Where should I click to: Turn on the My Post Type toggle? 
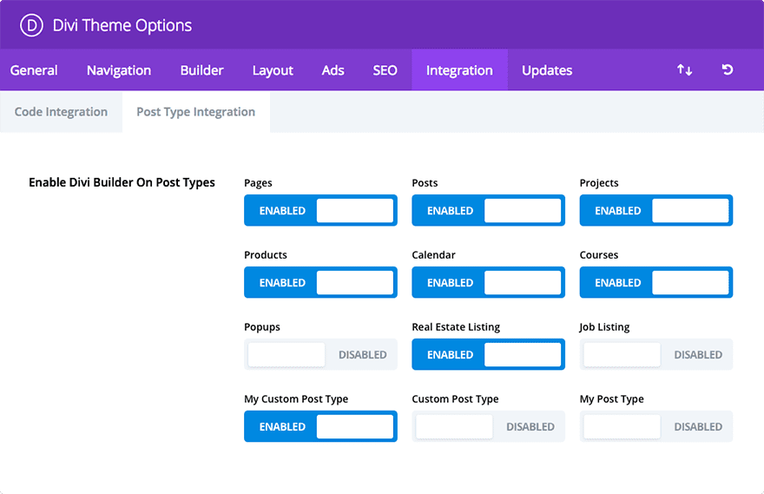(x=657, y=426)
